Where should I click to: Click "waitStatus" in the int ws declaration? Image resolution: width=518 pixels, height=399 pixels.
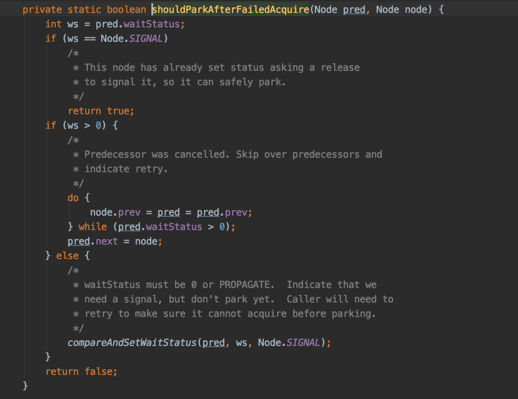[151, 24]
